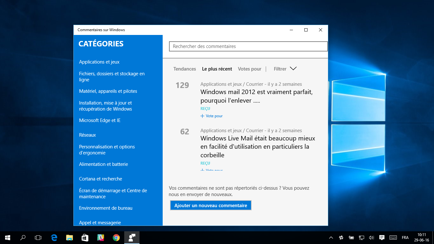Select Alimentation et batterie category

click(104, 164)
